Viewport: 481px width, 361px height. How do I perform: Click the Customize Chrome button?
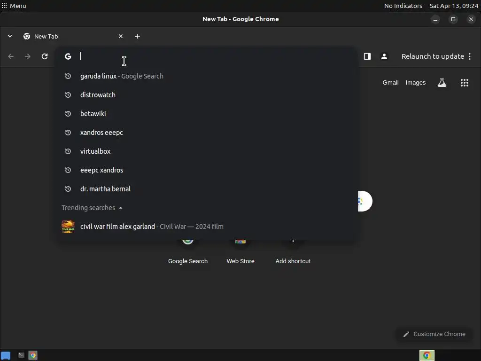click(434, 334)
